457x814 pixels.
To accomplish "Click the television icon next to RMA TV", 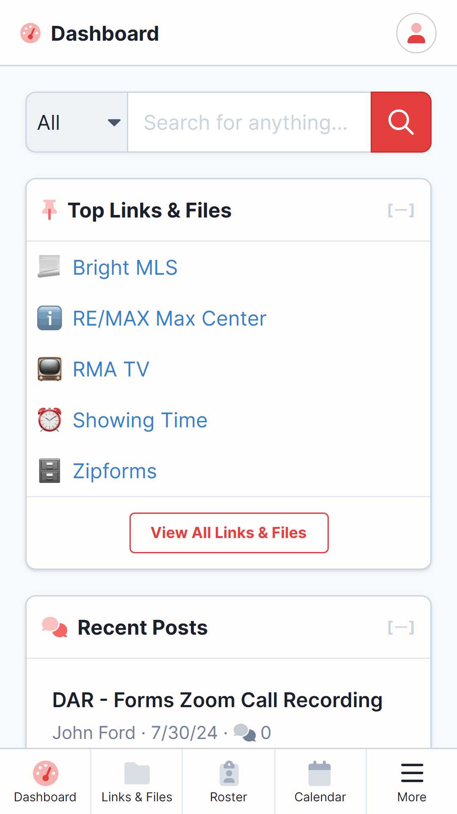I will coord(50,369).
